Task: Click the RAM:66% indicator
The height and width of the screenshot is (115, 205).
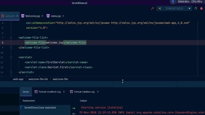Action: 184,2
